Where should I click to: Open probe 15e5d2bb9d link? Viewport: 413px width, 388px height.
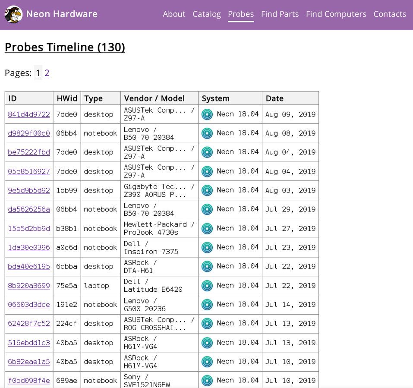click(29, 229)
